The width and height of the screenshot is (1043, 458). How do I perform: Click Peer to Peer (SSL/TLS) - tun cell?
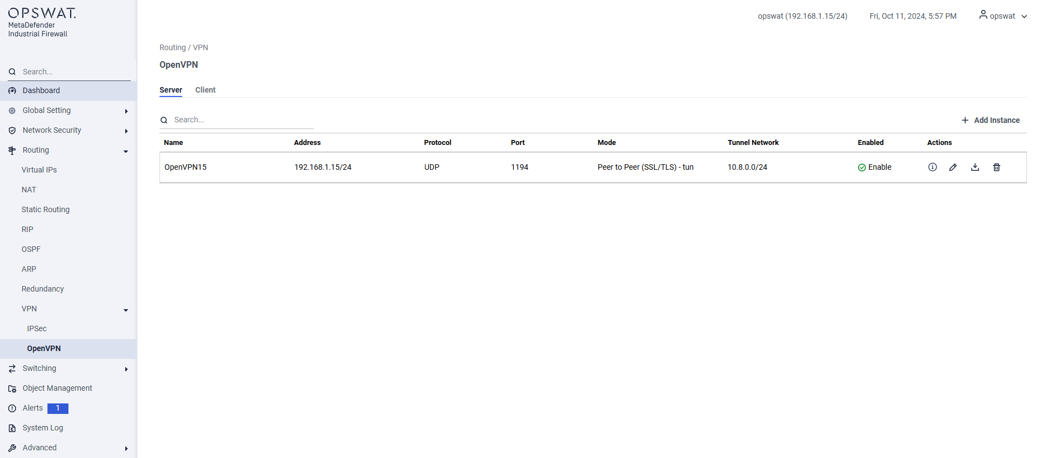(x=646, y=167)
